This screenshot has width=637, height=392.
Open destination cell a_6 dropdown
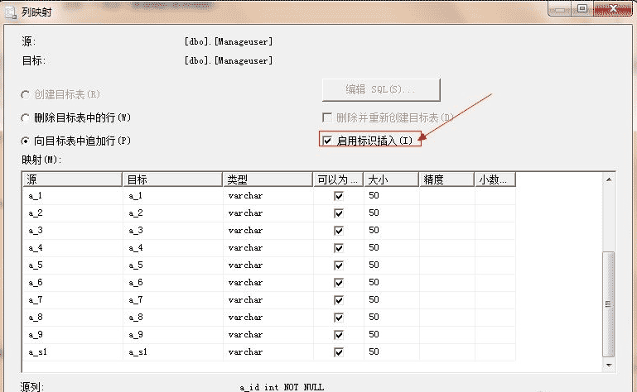coord(172,283)
